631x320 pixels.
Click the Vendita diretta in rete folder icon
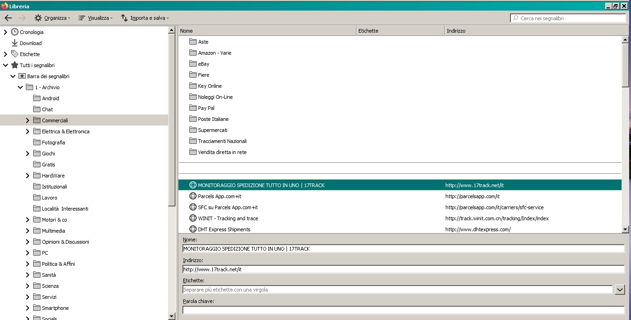click(x=193, y=152)
